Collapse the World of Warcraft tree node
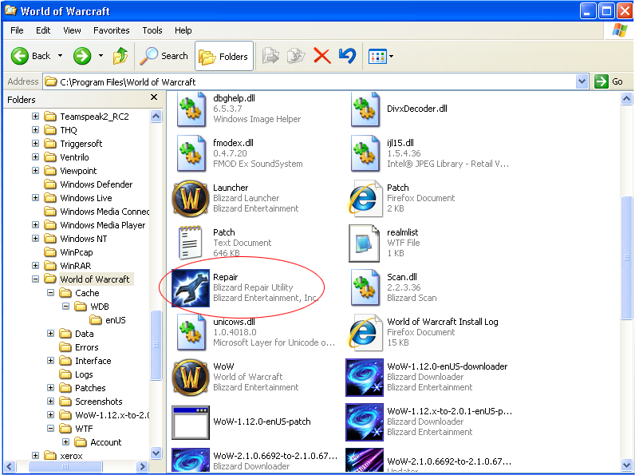The image size is (635, 475). coord(36,279)
